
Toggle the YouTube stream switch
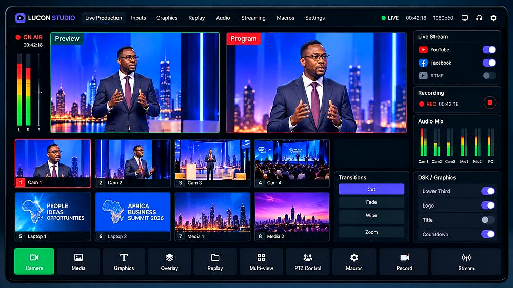click(x=489, y=49)
